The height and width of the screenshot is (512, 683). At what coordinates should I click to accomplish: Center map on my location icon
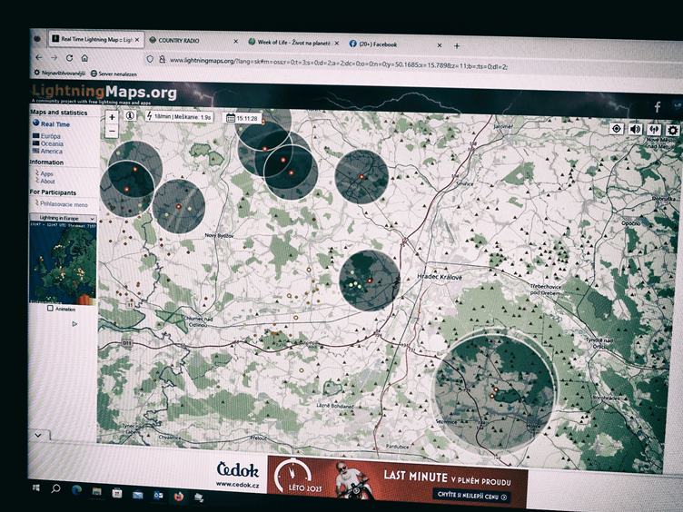pos(617,129)
